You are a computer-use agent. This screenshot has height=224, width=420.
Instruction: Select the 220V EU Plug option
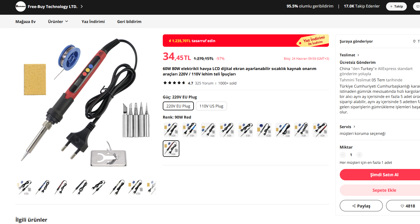pos(178,106)
